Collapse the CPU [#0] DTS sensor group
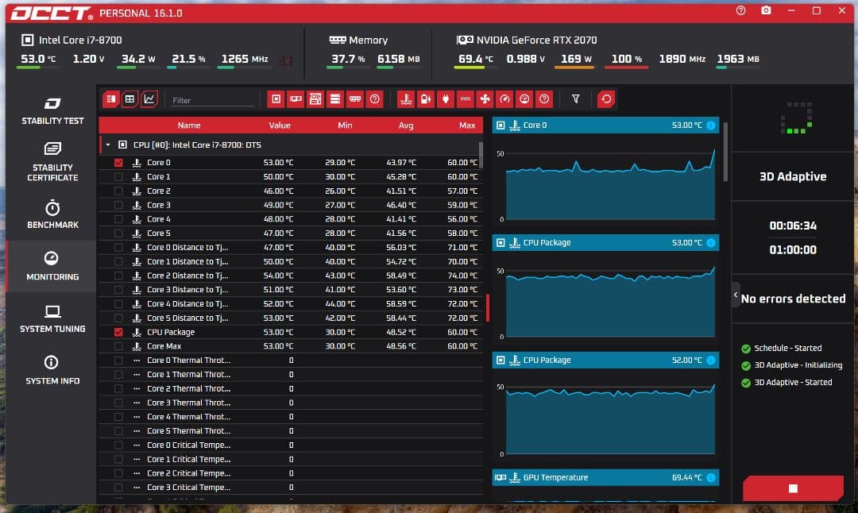The width and height of the screenshot is (858, 513). pyautogui.click(x=108, y=145)
